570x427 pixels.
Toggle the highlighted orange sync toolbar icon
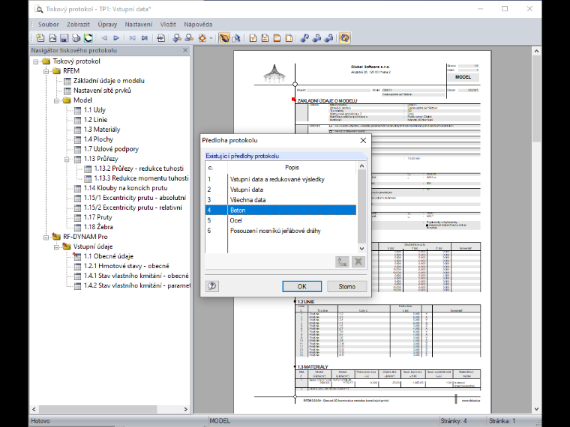tap(344, 37)
